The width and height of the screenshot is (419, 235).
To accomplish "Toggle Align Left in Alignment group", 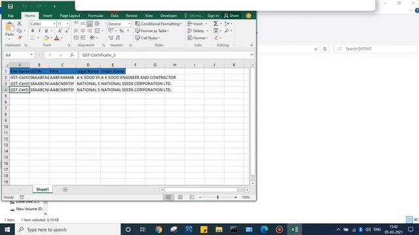I will coord(76,31).
